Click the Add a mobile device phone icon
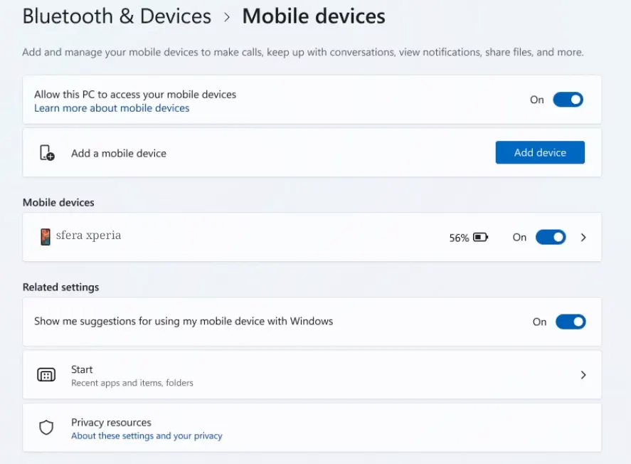 click(47, 153)
